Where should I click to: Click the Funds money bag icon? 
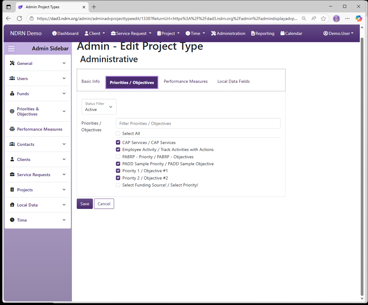tap(12, 93)
